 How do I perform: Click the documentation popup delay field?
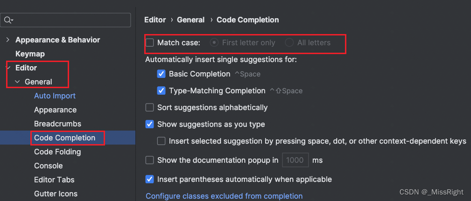pos(295,160)
